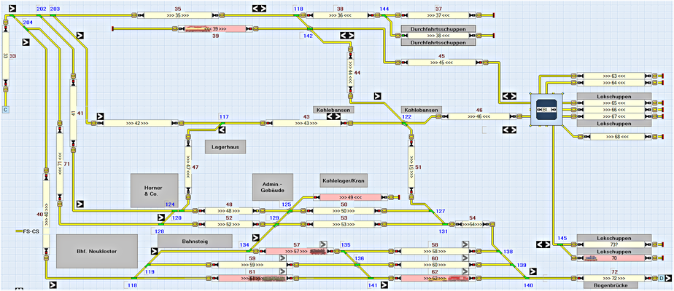The image size is (674, 291).
Task: Toggle turnout 134 before block 57
Action: [x=249, y=251]
